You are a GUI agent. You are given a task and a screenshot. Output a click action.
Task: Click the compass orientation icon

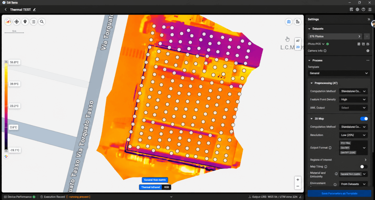pos(8,22)
